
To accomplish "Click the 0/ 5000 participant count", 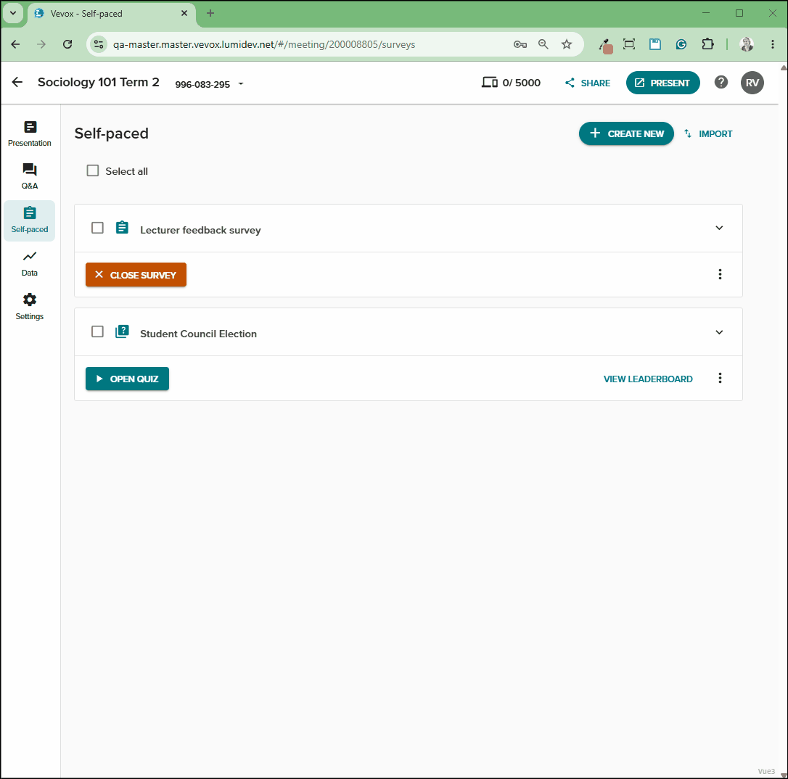I will point(522,83).
